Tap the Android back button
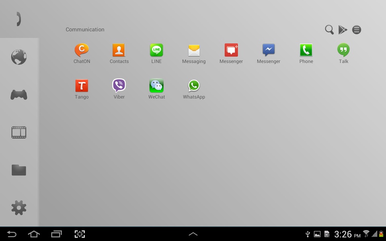The image size is (386, 241). coord(12,234)
